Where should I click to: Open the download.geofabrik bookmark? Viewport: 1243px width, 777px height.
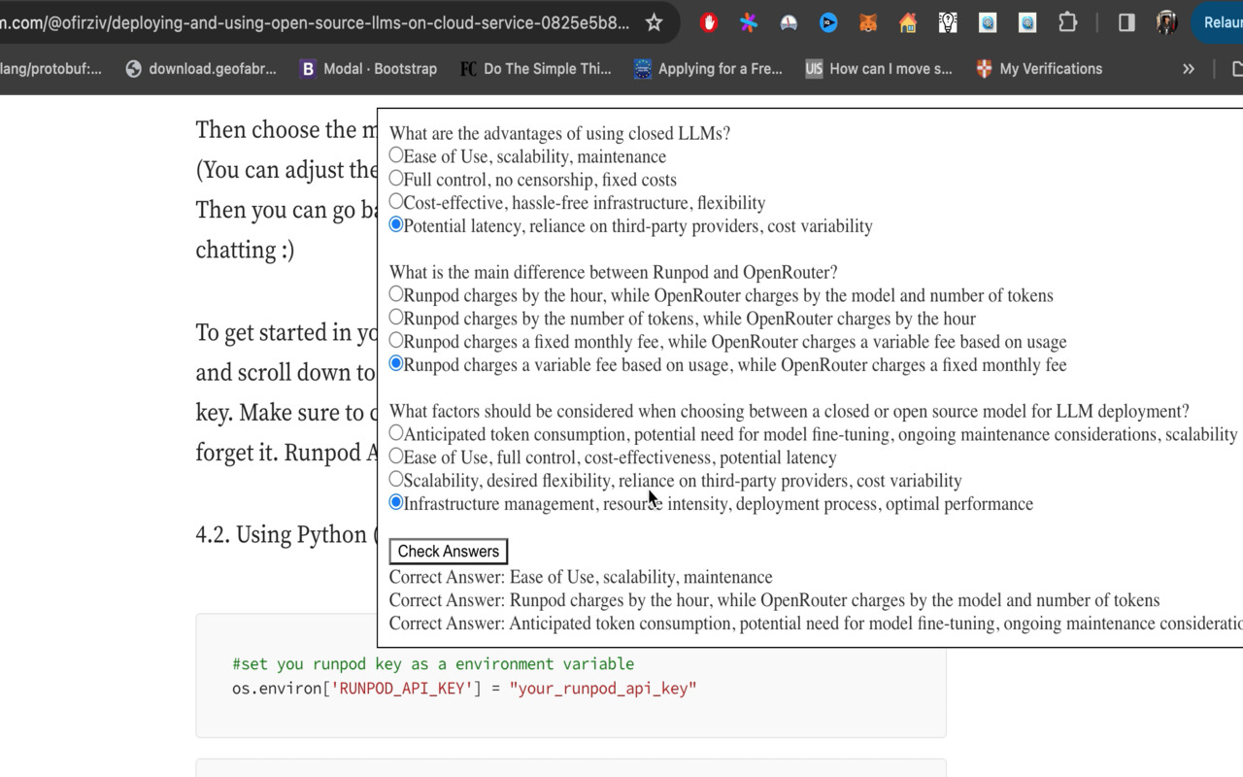coord(201,68)
